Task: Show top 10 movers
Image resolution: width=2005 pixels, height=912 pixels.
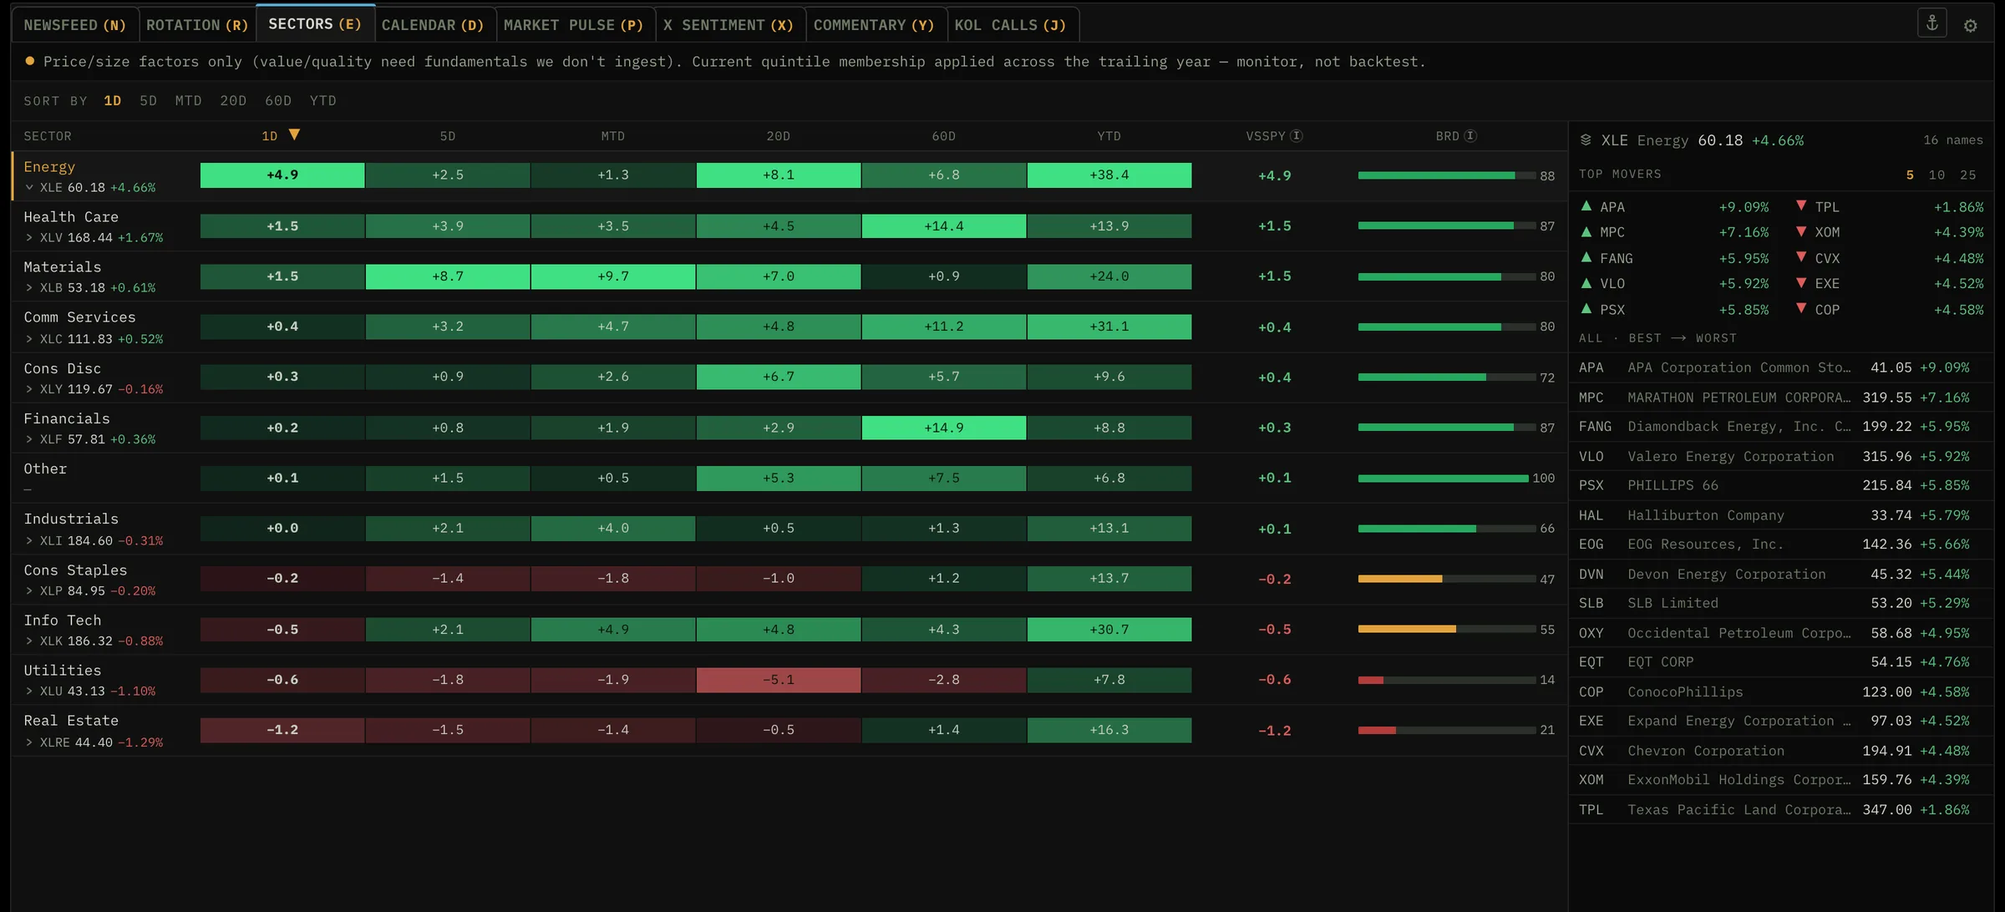Action: point(1936,175)
